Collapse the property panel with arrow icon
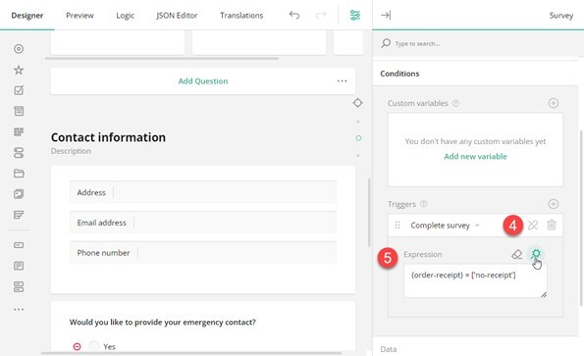The height and width of the screenshot is (356, 584). 386,15
